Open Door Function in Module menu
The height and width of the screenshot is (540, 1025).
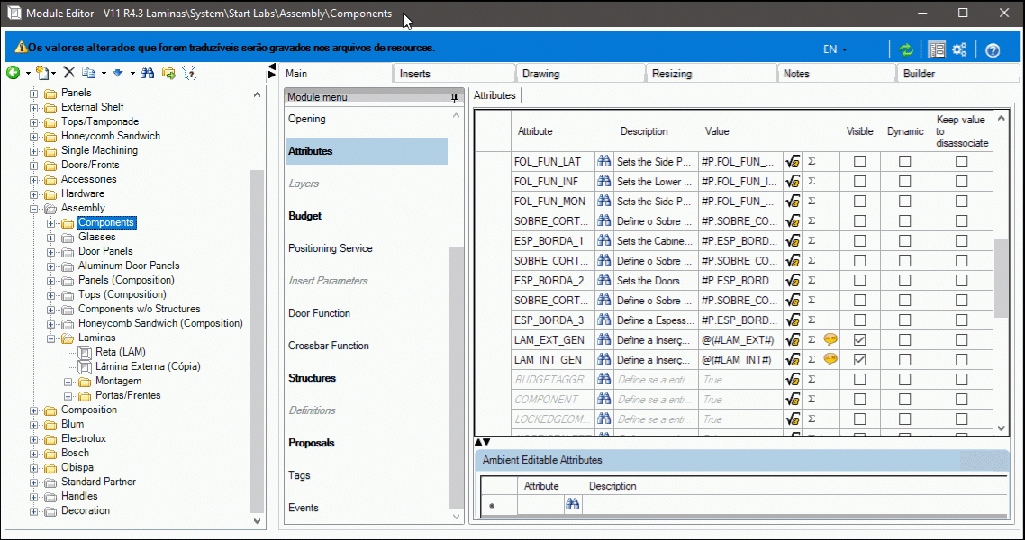click(319, 313)
